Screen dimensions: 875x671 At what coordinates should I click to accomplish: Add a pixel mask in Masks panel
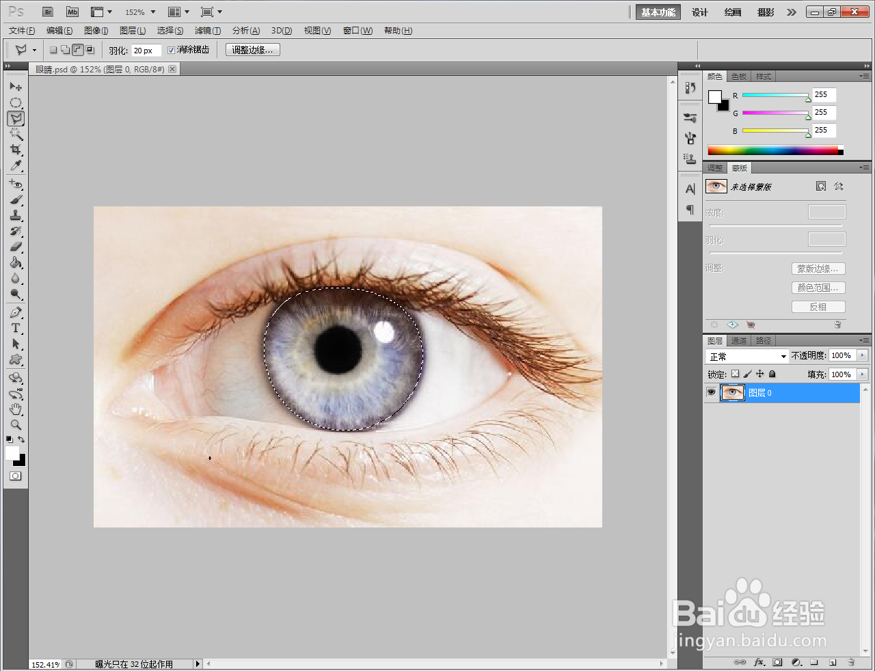[821, 186]
